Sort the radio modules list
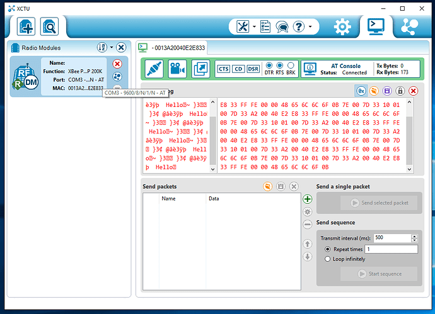This screenshot has height=314, width=435. tap(101, 47)
